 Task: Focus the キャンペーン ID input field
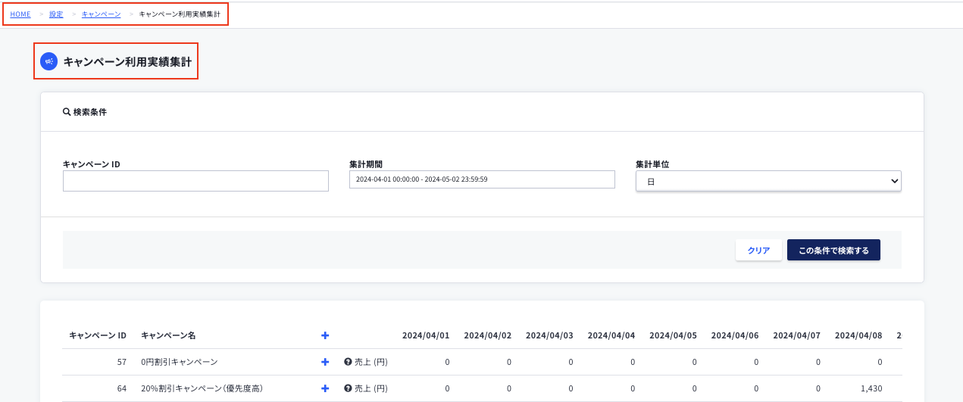pyautogui.click(x=195, y=181)
